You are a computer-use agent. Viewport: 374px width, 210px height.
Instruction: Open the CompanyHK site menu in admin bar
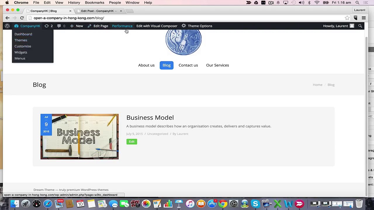click(27, 26)
